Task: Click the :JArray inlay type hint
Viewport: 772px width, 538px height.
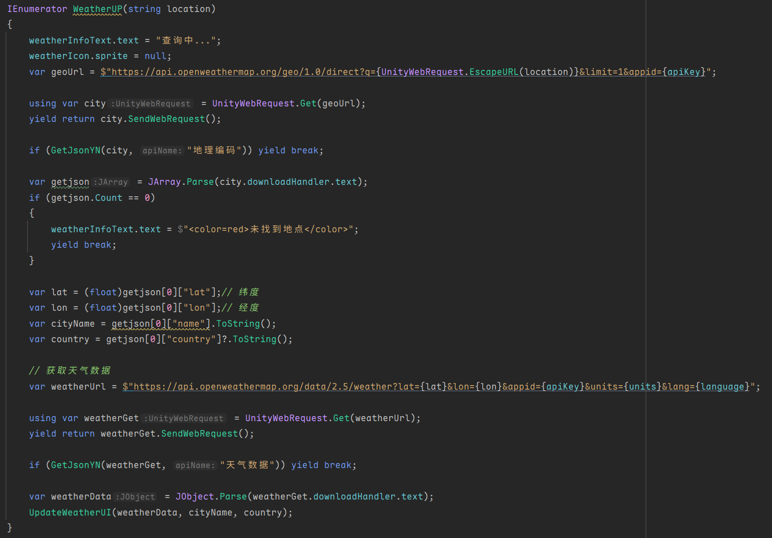Action: (111, 182)
